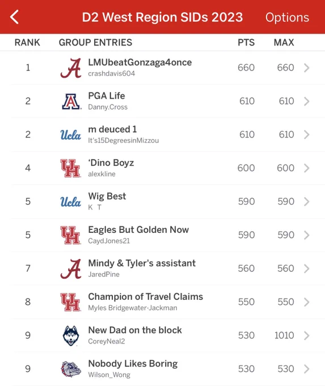Select the Eagles But Golden Now entry
This screenshot has width=325, height=386.
pyautogui.click(x=162, y=235)
